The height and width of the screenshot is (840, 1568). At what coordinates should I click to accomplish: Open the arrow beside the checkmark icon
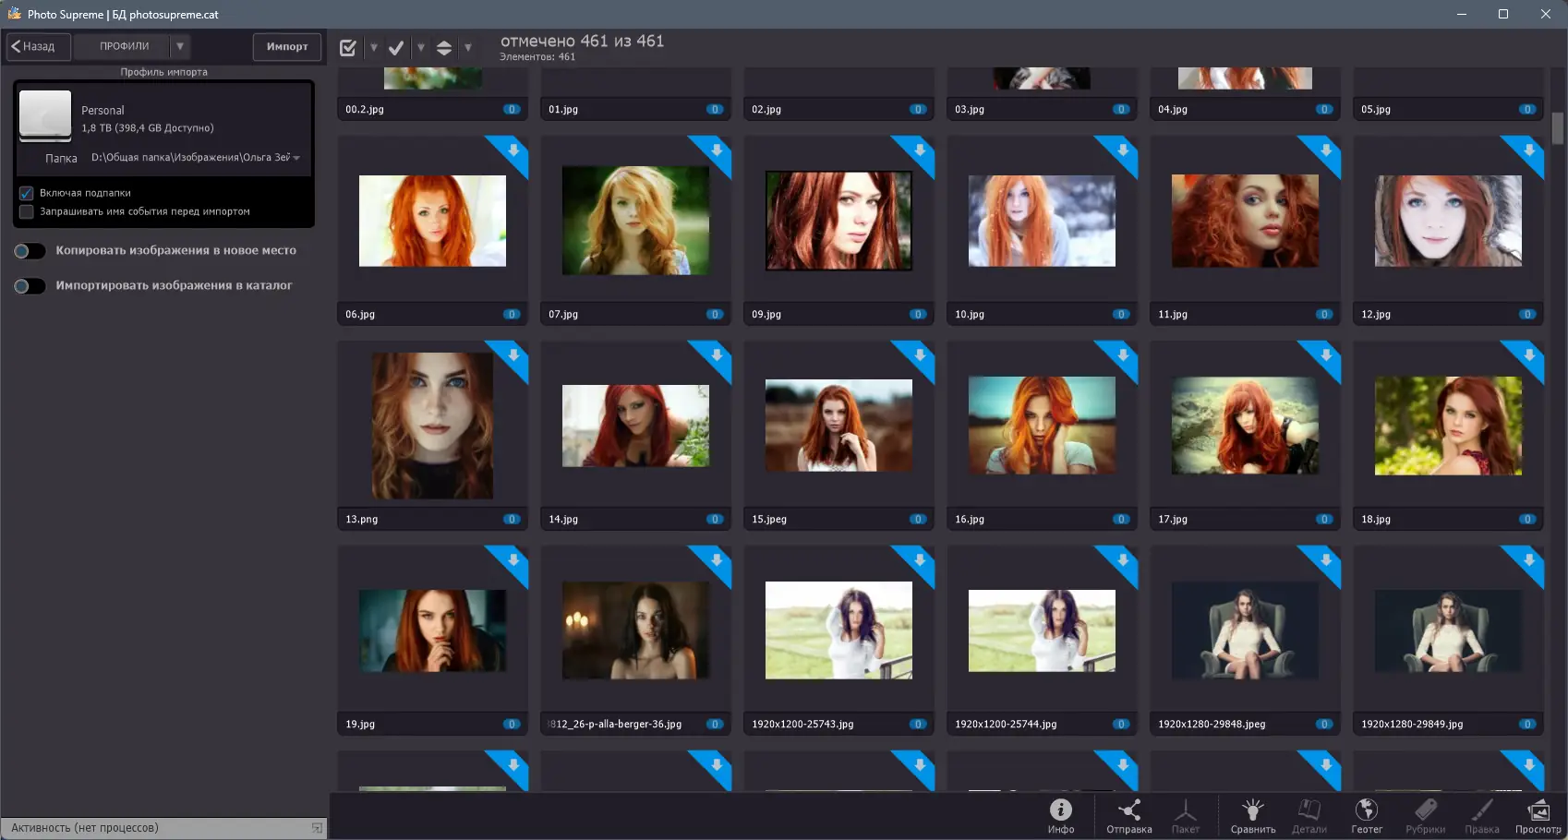[x=421, y=47]
